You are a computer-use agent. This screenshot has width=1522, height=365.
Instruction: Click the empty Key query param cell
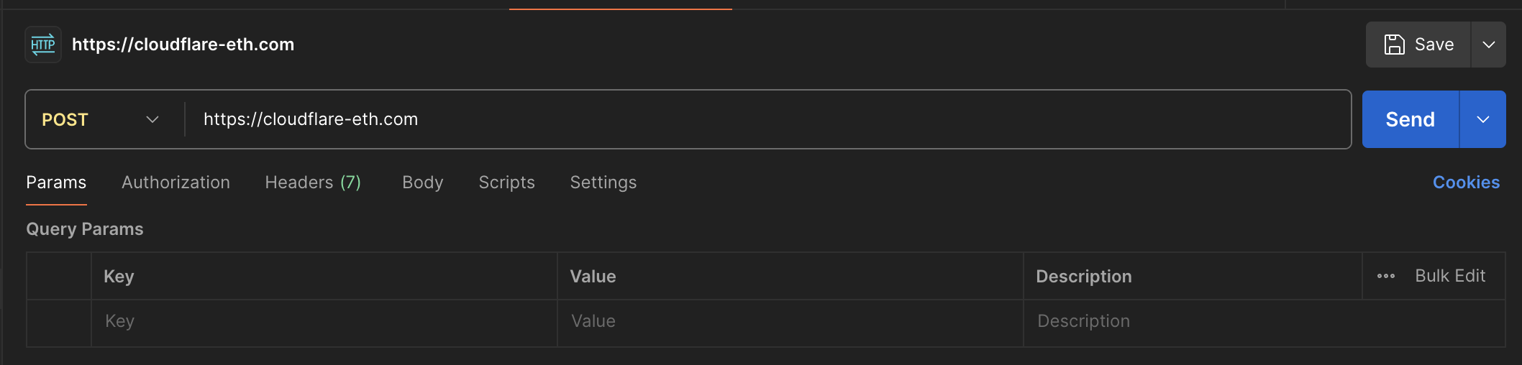[324, 321]
